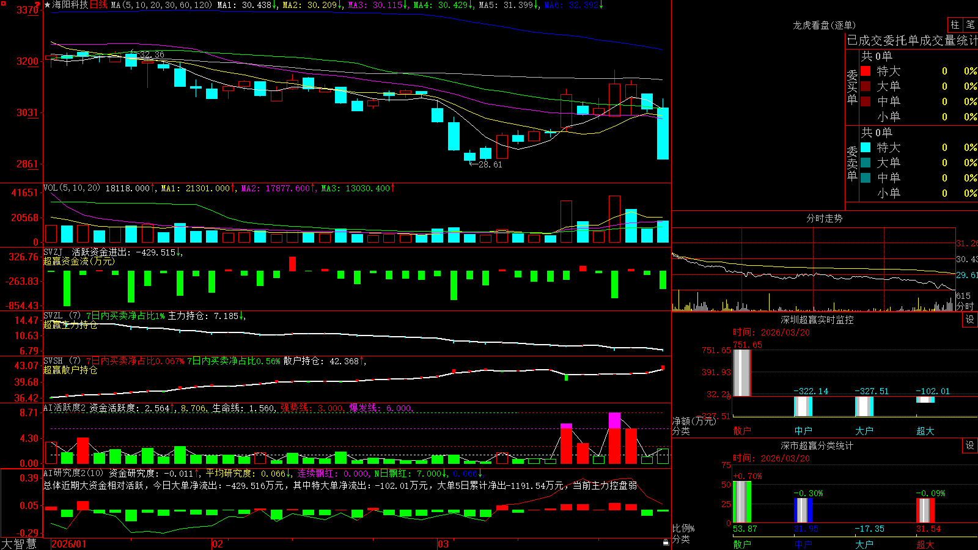Click the SVSH (7) indicator name
Screen dimensions: 978x550
click(62, 361)
